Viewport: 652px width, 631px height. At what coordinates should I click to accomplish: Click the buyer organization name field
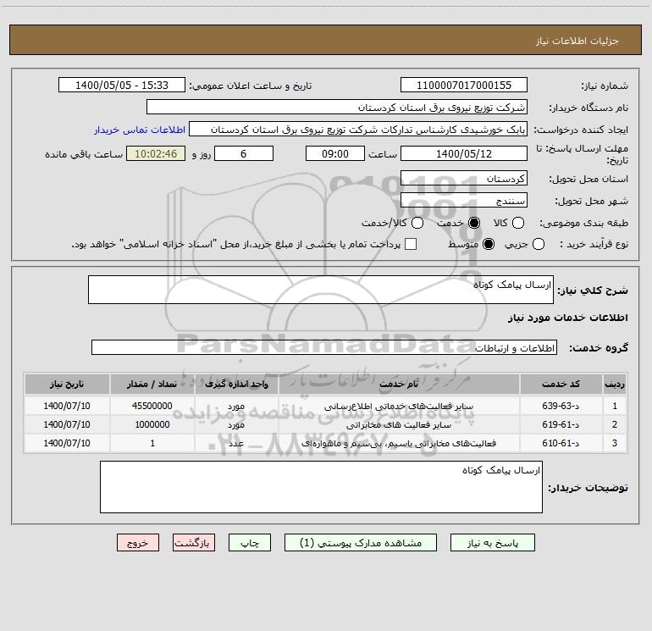337,107
